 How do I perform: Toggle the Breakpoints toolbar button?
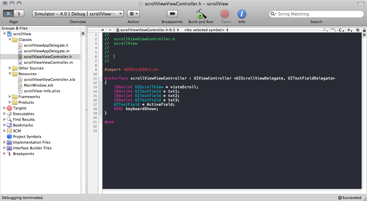click(x=172, y=14)
